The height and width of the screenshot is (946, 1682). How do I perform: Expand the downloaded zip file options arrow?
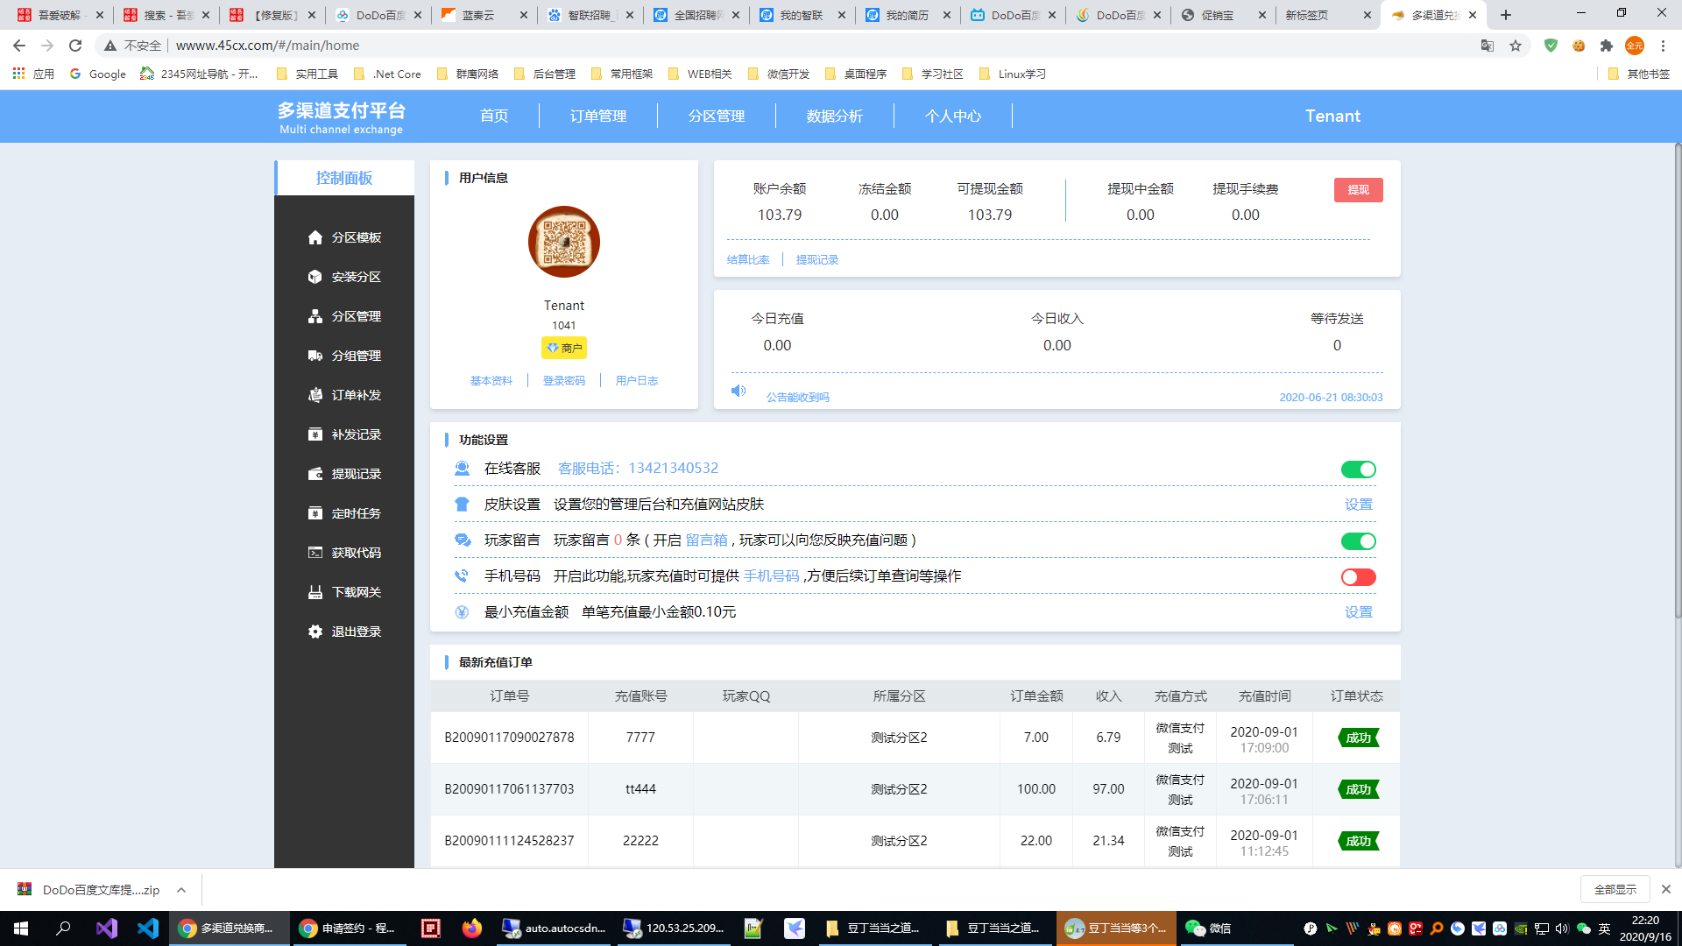(x=181, y=890)
